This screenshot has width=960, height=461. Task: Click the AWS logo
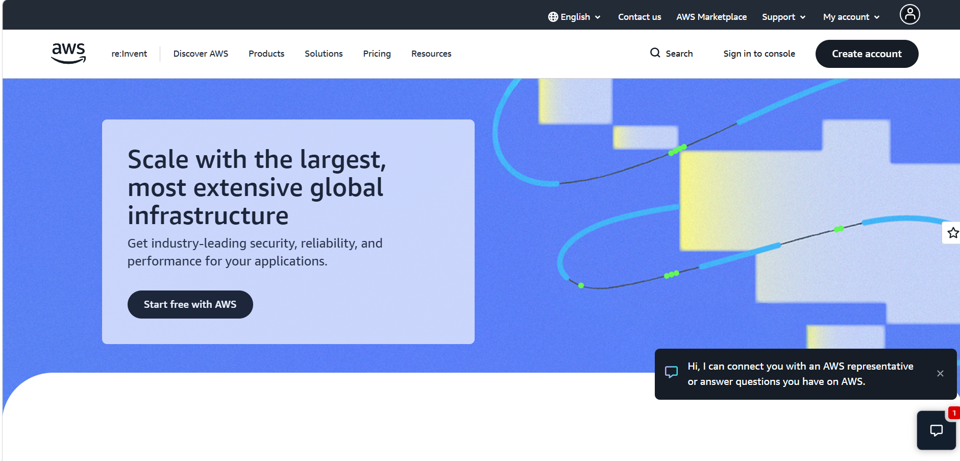pos(68,53)
